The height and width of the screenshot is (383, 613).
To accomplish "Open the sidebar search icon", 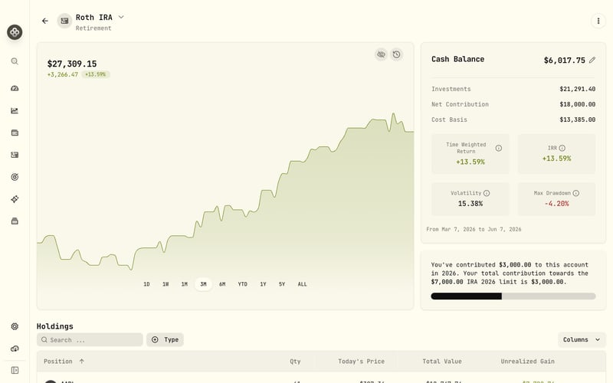I will 15,61.
